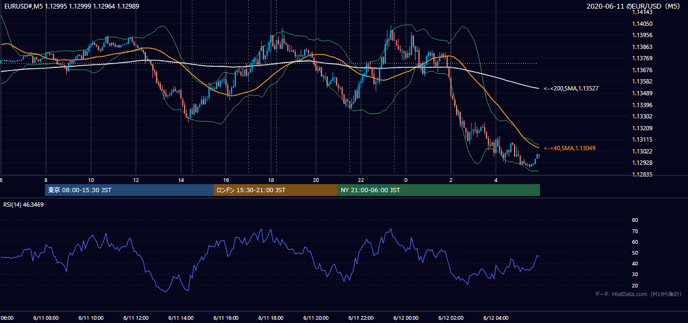Click hour tick 10 under price chart
The image size is (688, 323).
[91, 180]
